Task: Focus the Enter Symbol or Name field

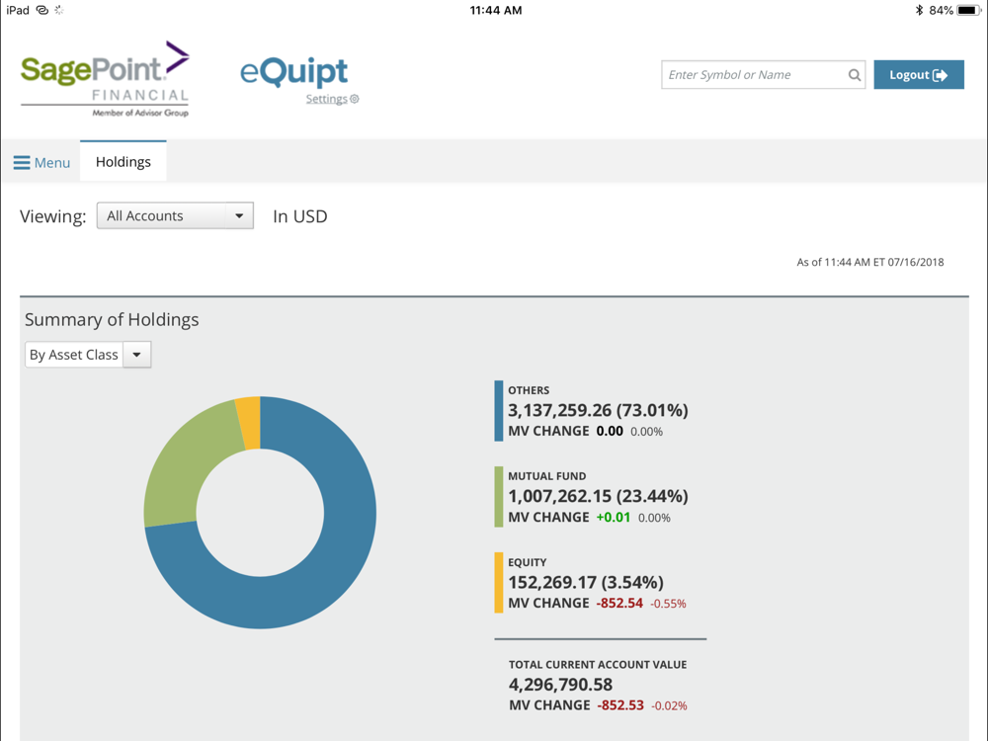Action: tap(753, 75)
